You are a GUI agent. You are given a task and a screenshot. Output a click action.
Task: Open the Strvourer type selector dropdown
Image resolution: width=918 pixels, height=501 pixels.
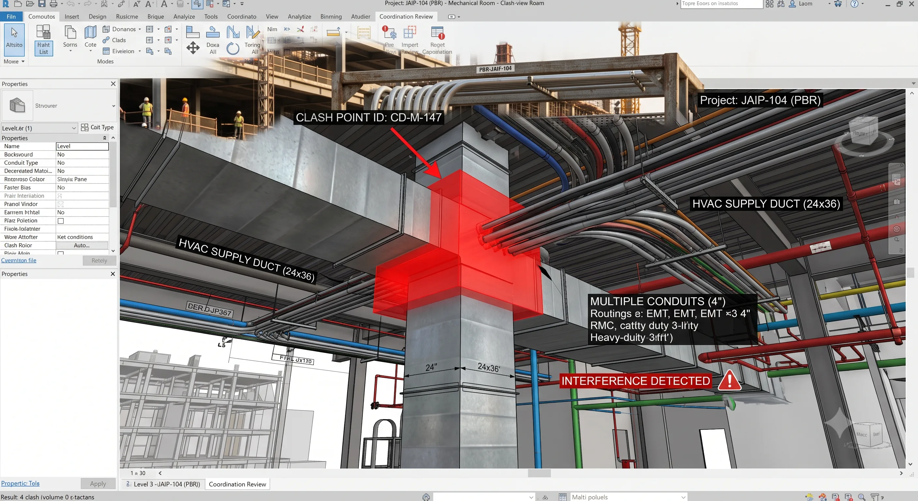(114, 106)
